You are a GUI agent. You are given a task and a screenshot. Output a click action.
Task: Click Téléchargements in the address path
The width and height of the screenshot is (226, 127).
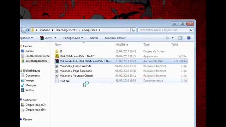point(66,30)
